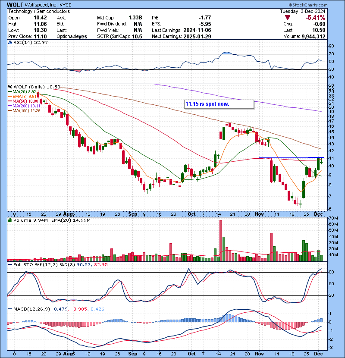Select the Prev Close value 11.10

(x=40, y=37)
